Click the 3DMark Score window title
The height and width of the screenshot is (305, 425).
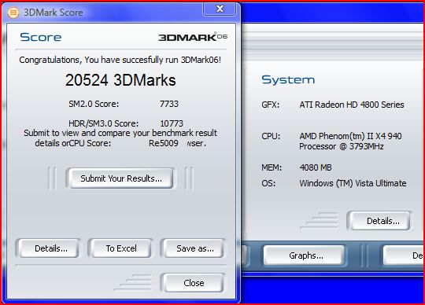pos(54,13)
